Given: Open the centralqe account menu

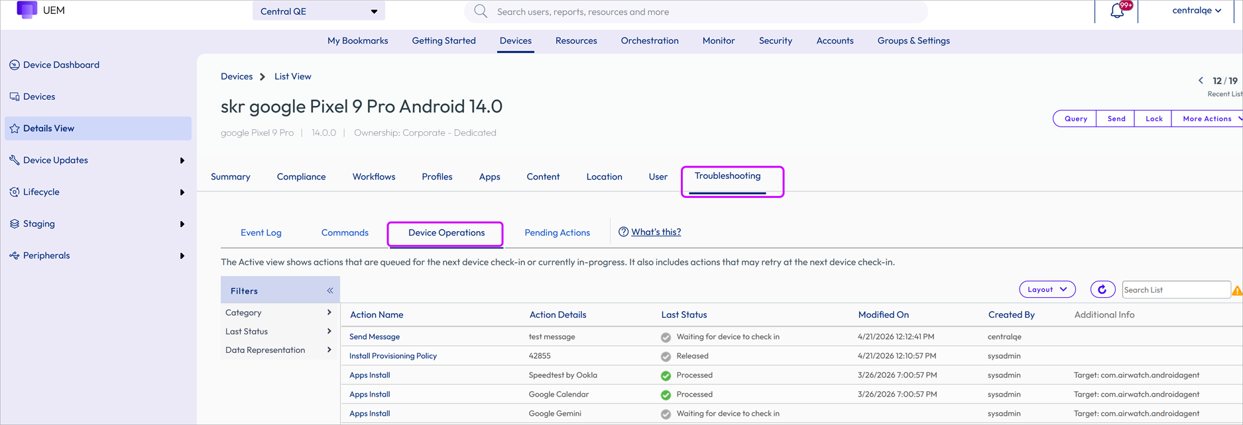Looking at the screenshot, I should [x=1197, y=11].
